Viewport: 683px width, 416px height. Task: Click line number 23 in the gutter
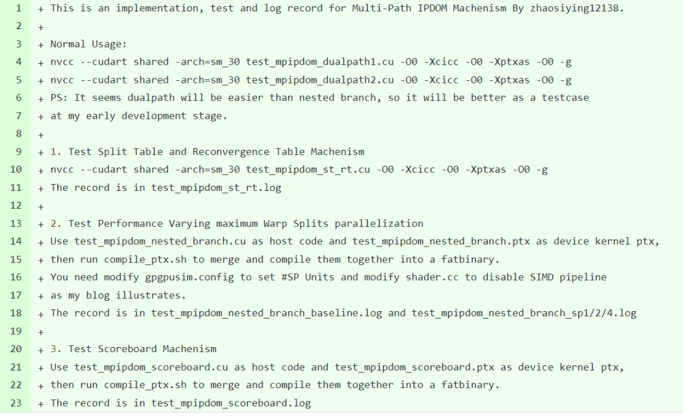tap(16, 403)
